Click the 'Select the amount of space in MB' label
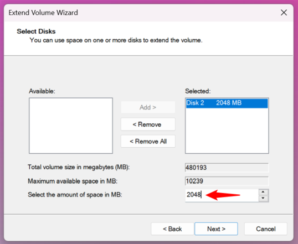298x244 pixels. click(x=75, y=195)
